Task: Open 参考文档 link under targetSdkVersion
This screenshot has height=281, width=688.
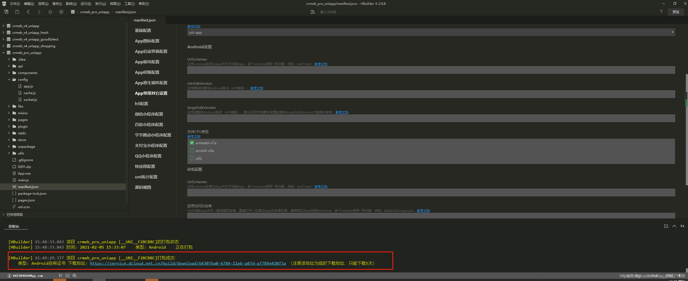Action: click(342, 112)
